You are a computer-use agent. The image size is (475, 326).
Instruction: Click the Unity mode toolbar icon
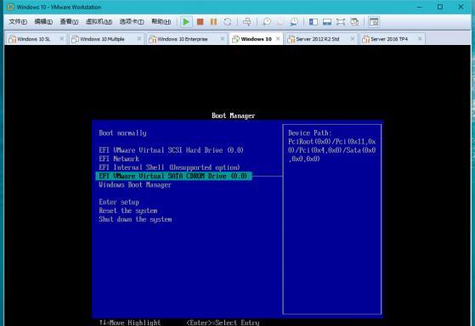[354, 22]
